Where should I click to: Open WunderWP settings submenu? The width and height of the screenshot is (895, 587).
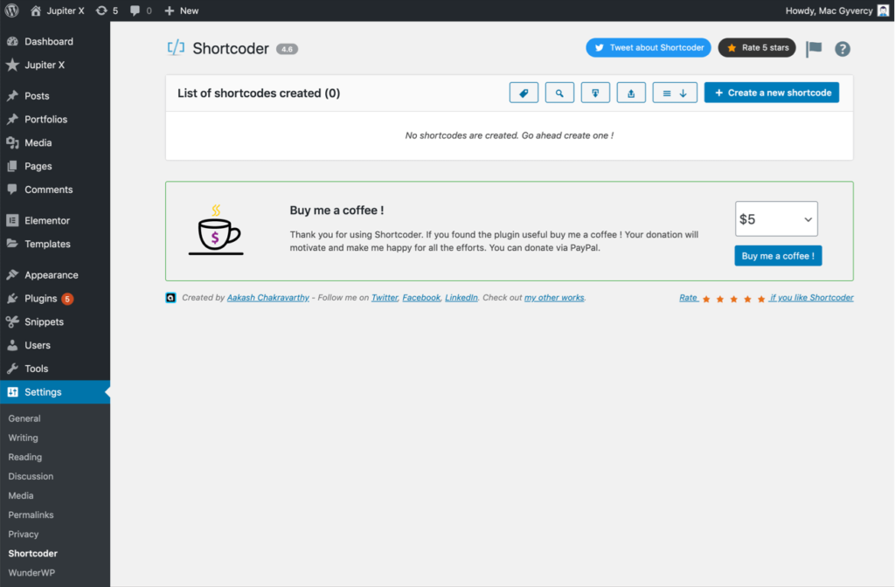[31, 573]
